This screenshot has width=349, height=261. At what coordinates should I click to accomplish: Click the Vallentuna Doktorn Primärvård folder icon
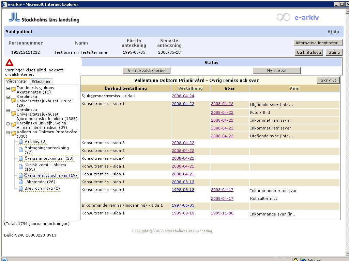coord(14,133)
